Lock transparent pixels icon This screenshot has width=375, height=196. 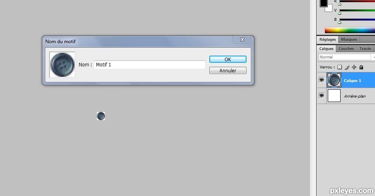tap(340, 67)
